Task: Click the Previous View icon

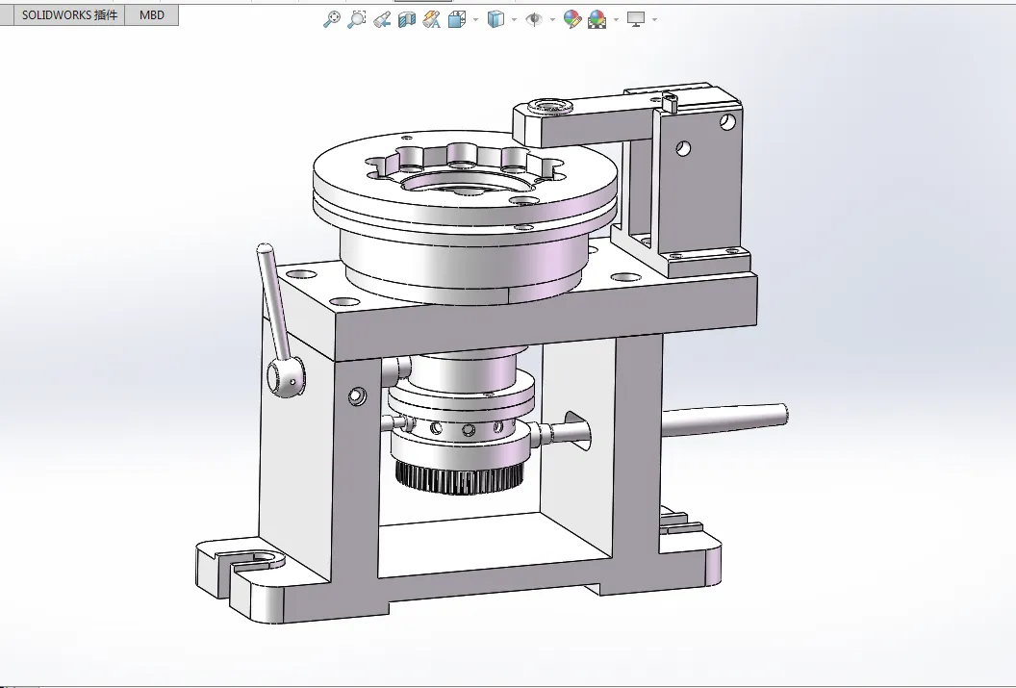Action: pos(382,19)
